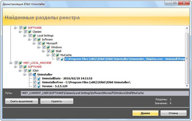Uncheck the Local Settings checkbox

tap(30, 35)
